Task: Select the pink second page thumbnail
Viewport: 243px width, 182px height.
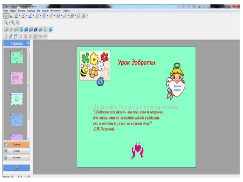Action: pos(17,78)
